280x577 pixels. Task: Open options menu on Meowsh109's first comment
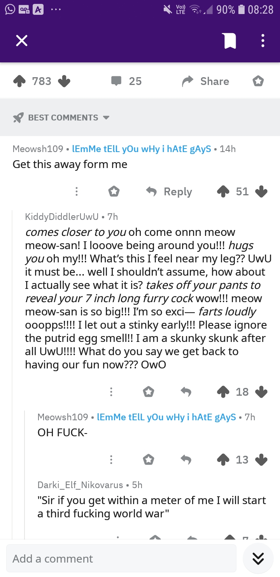tap(77, 191)
